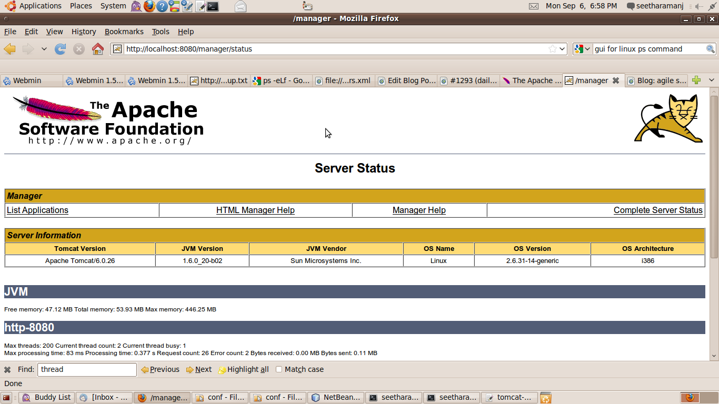The height and width of the screenshot is (404, 719).
Task: Bookmark this page with the star icon
Action: click(553, 49)
